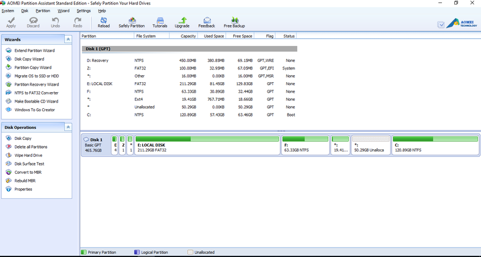Sort by the Free Space column header

click(x=240, y=36)
